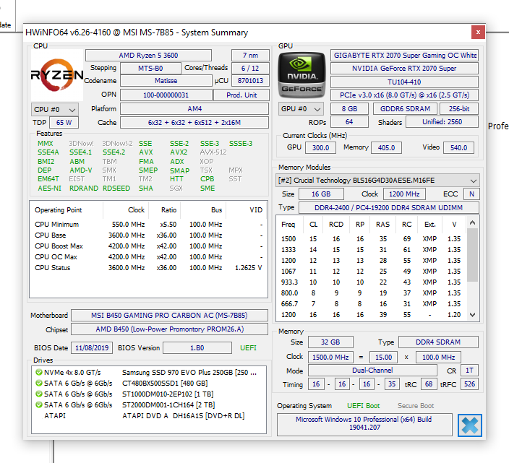Click the Secure Boot label

[x=416, y=406]
